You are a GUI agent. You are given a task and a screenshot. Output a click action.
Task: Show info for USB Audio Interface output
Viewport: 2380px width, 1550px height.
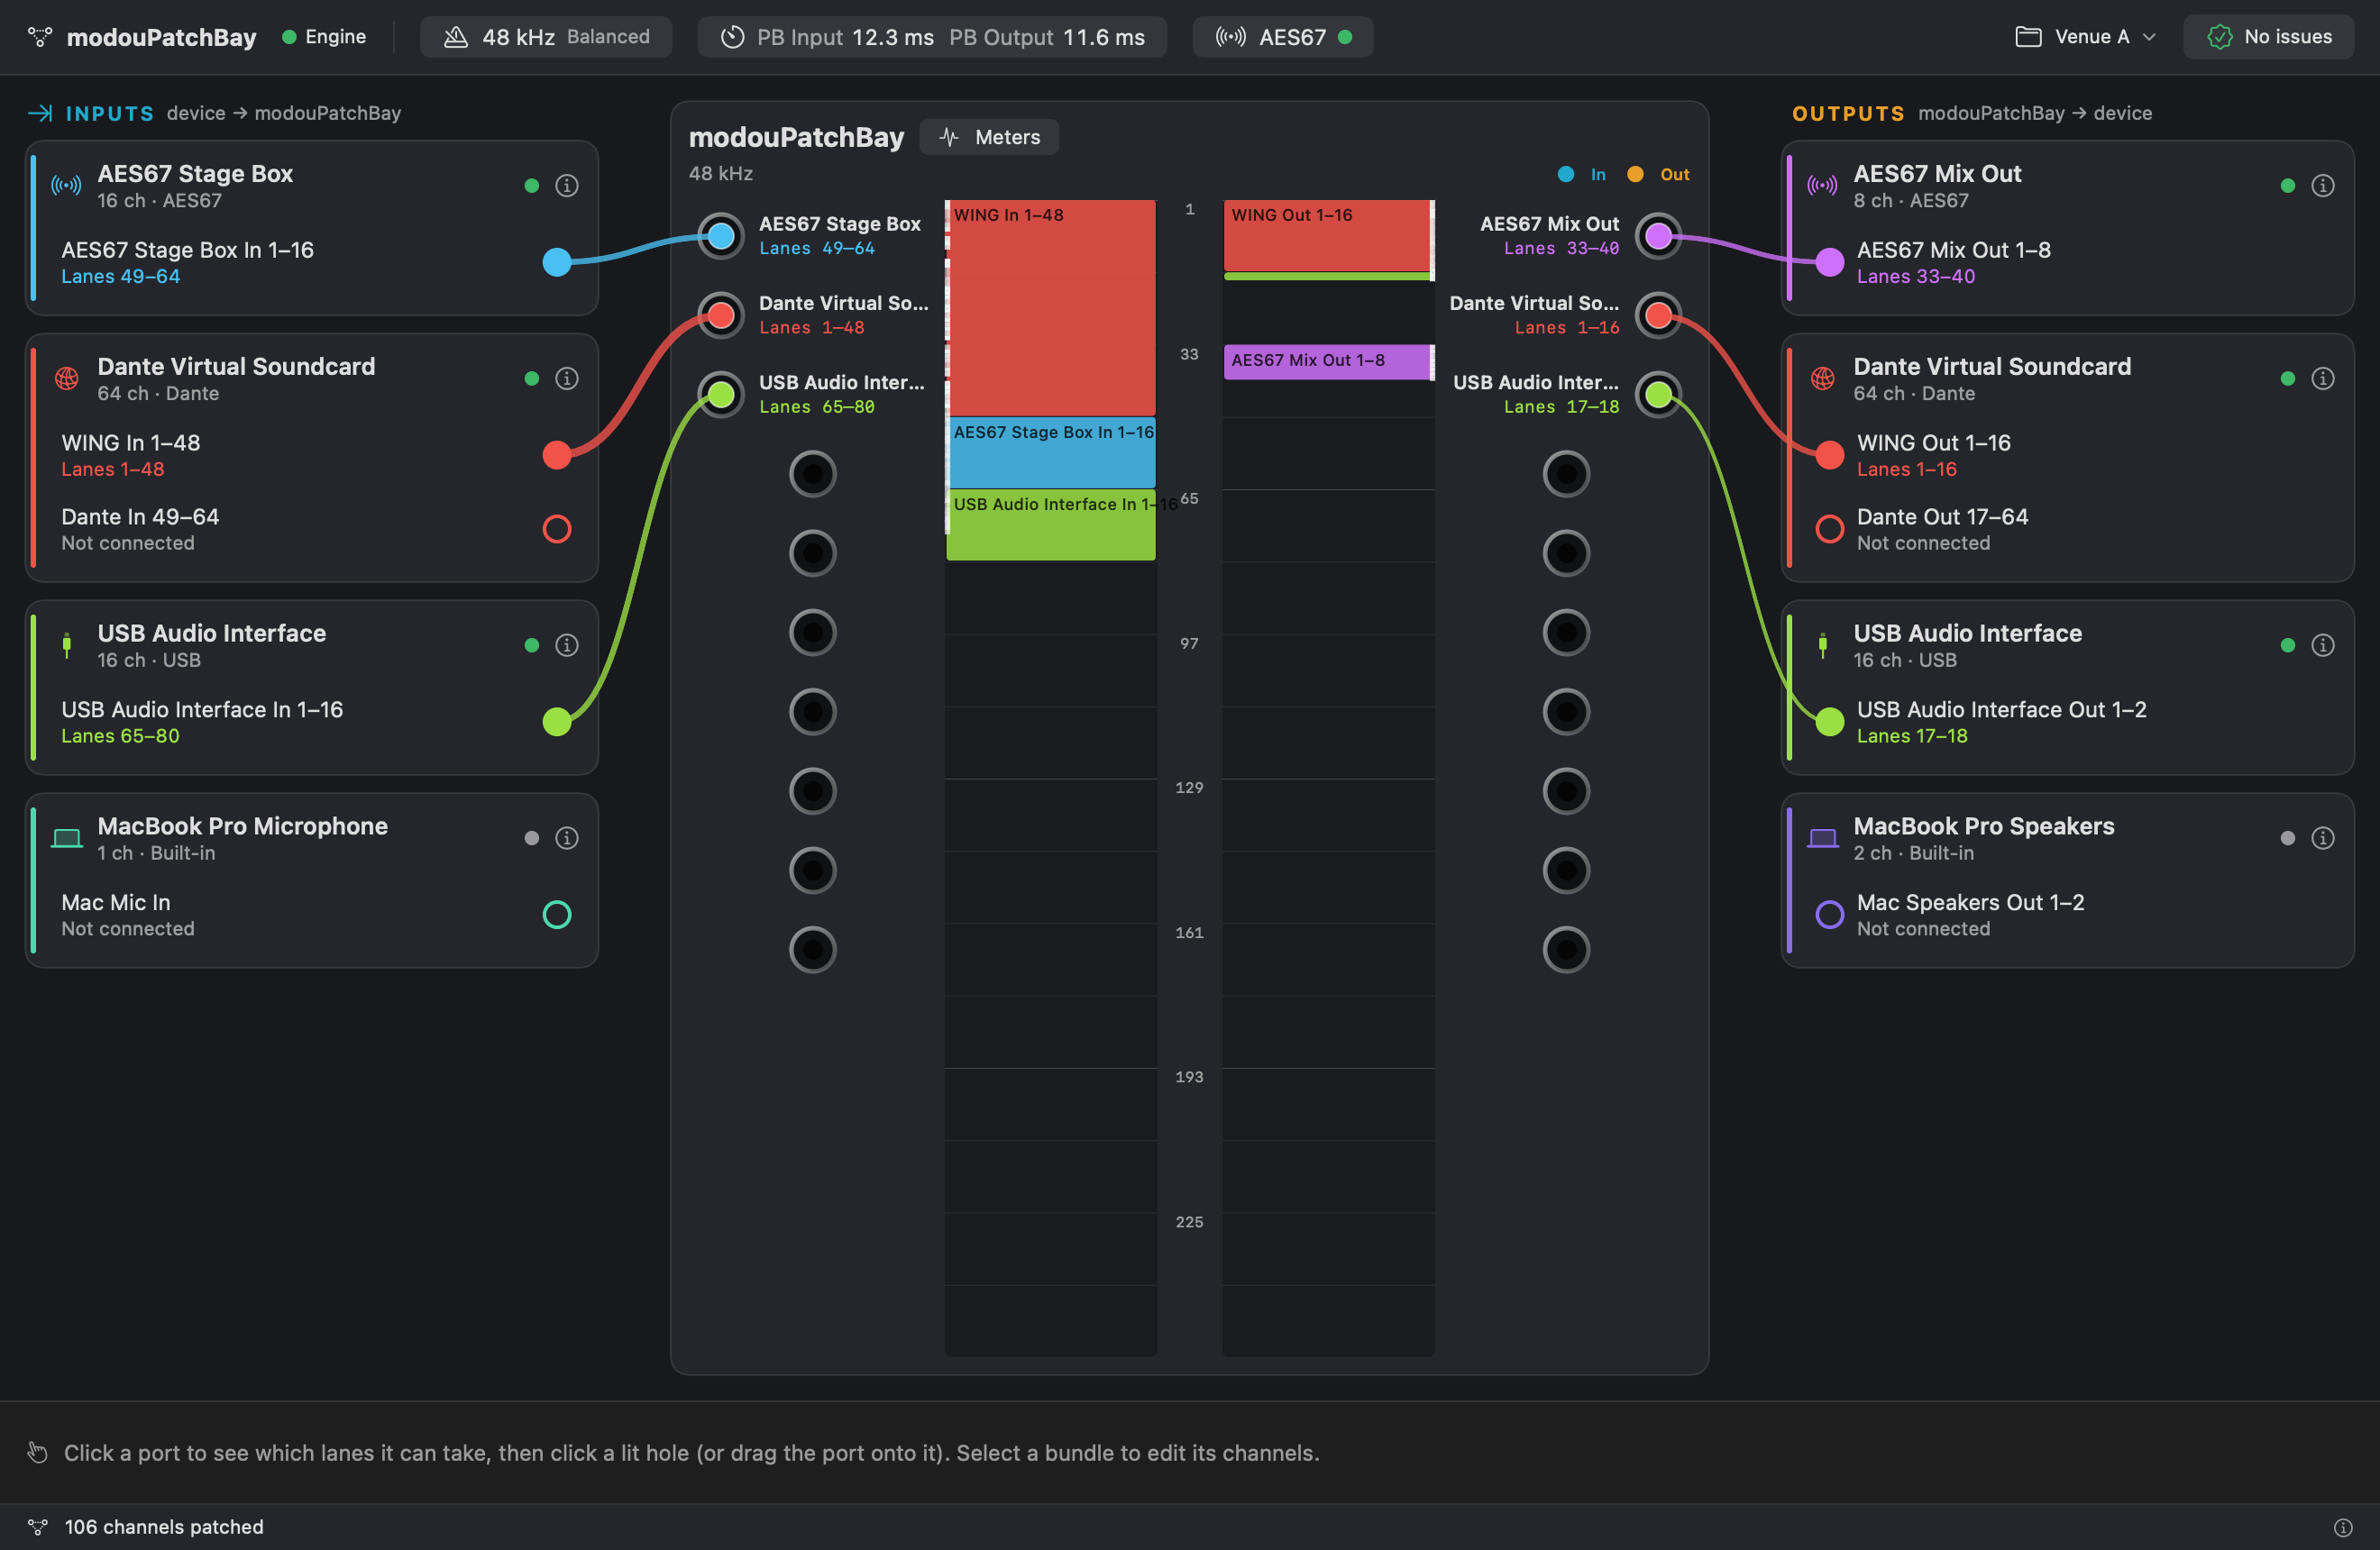[x=2323, y=645]
